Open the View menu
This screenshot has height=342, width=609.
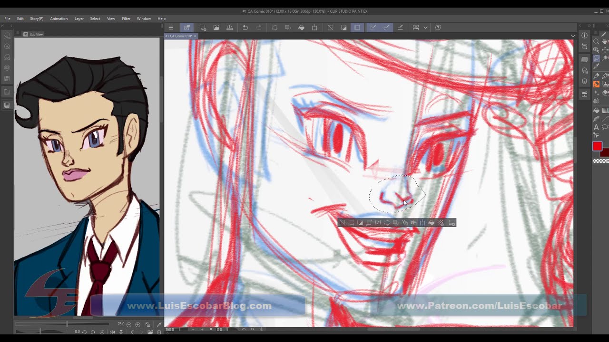[111, 19]
